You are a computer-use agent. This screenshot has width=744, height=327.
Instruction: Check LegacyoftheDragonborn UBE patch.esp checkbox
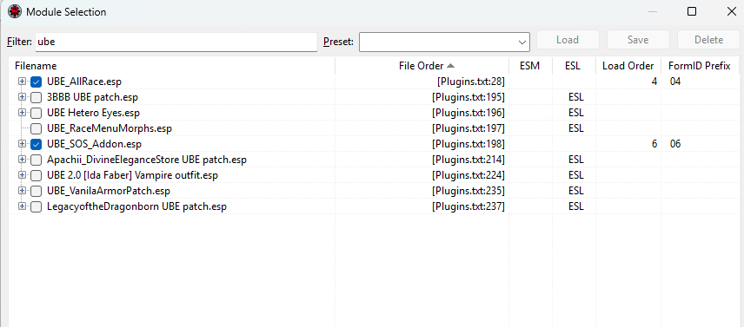[x=36, y=206]
